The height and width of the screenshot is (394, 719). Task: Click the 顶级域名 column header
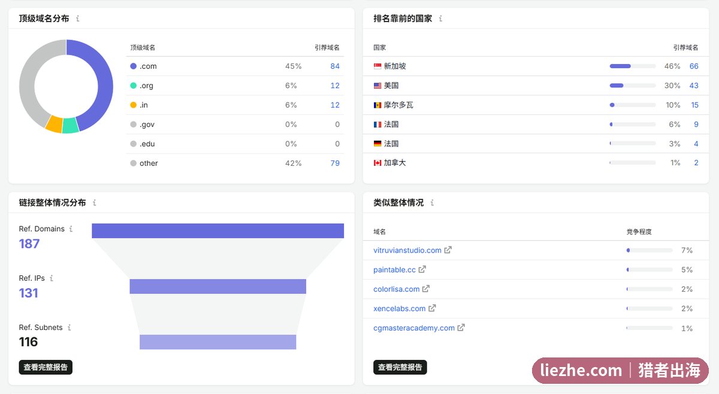[x=143, y=47]
